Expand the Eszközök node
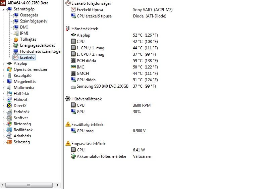Viewport: 279px width, 189px height. pos(3,112)
